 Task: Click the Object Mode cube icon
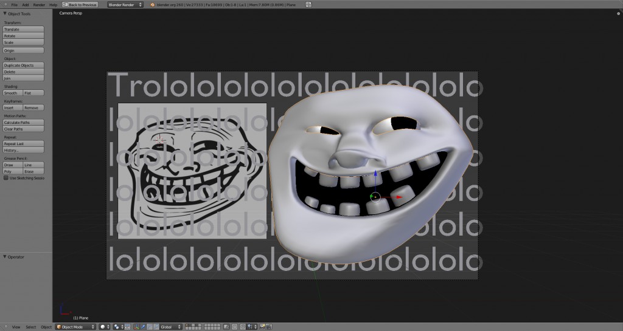(x=59, y=327)
